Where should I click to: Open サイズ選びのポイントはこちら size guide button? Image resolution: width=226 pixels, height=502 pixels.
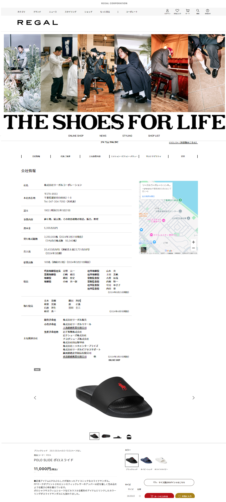[x=169, y=482]
